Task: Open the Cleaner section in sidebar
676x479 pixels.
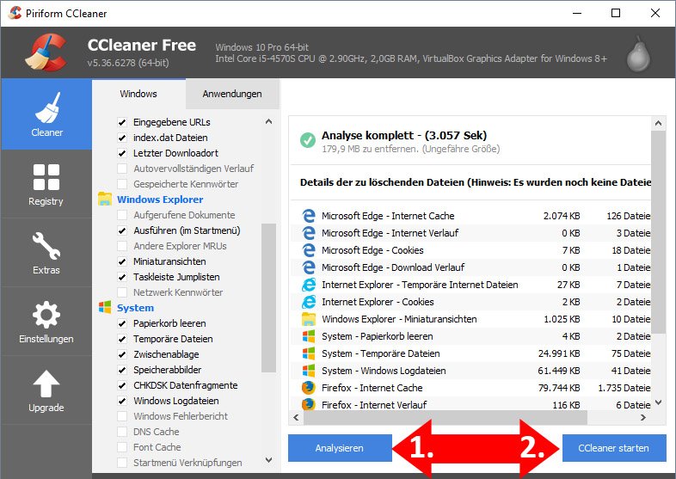Action: coord(46,114)
